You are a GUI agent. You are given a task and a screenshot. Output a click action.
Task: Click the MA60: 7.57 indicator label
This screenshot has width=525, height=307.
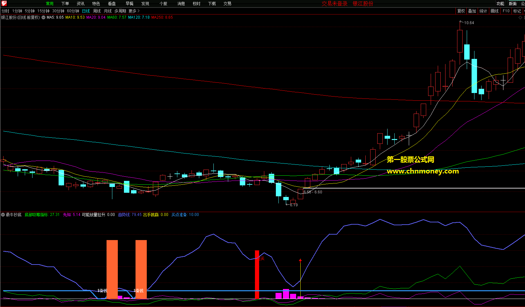117,17
